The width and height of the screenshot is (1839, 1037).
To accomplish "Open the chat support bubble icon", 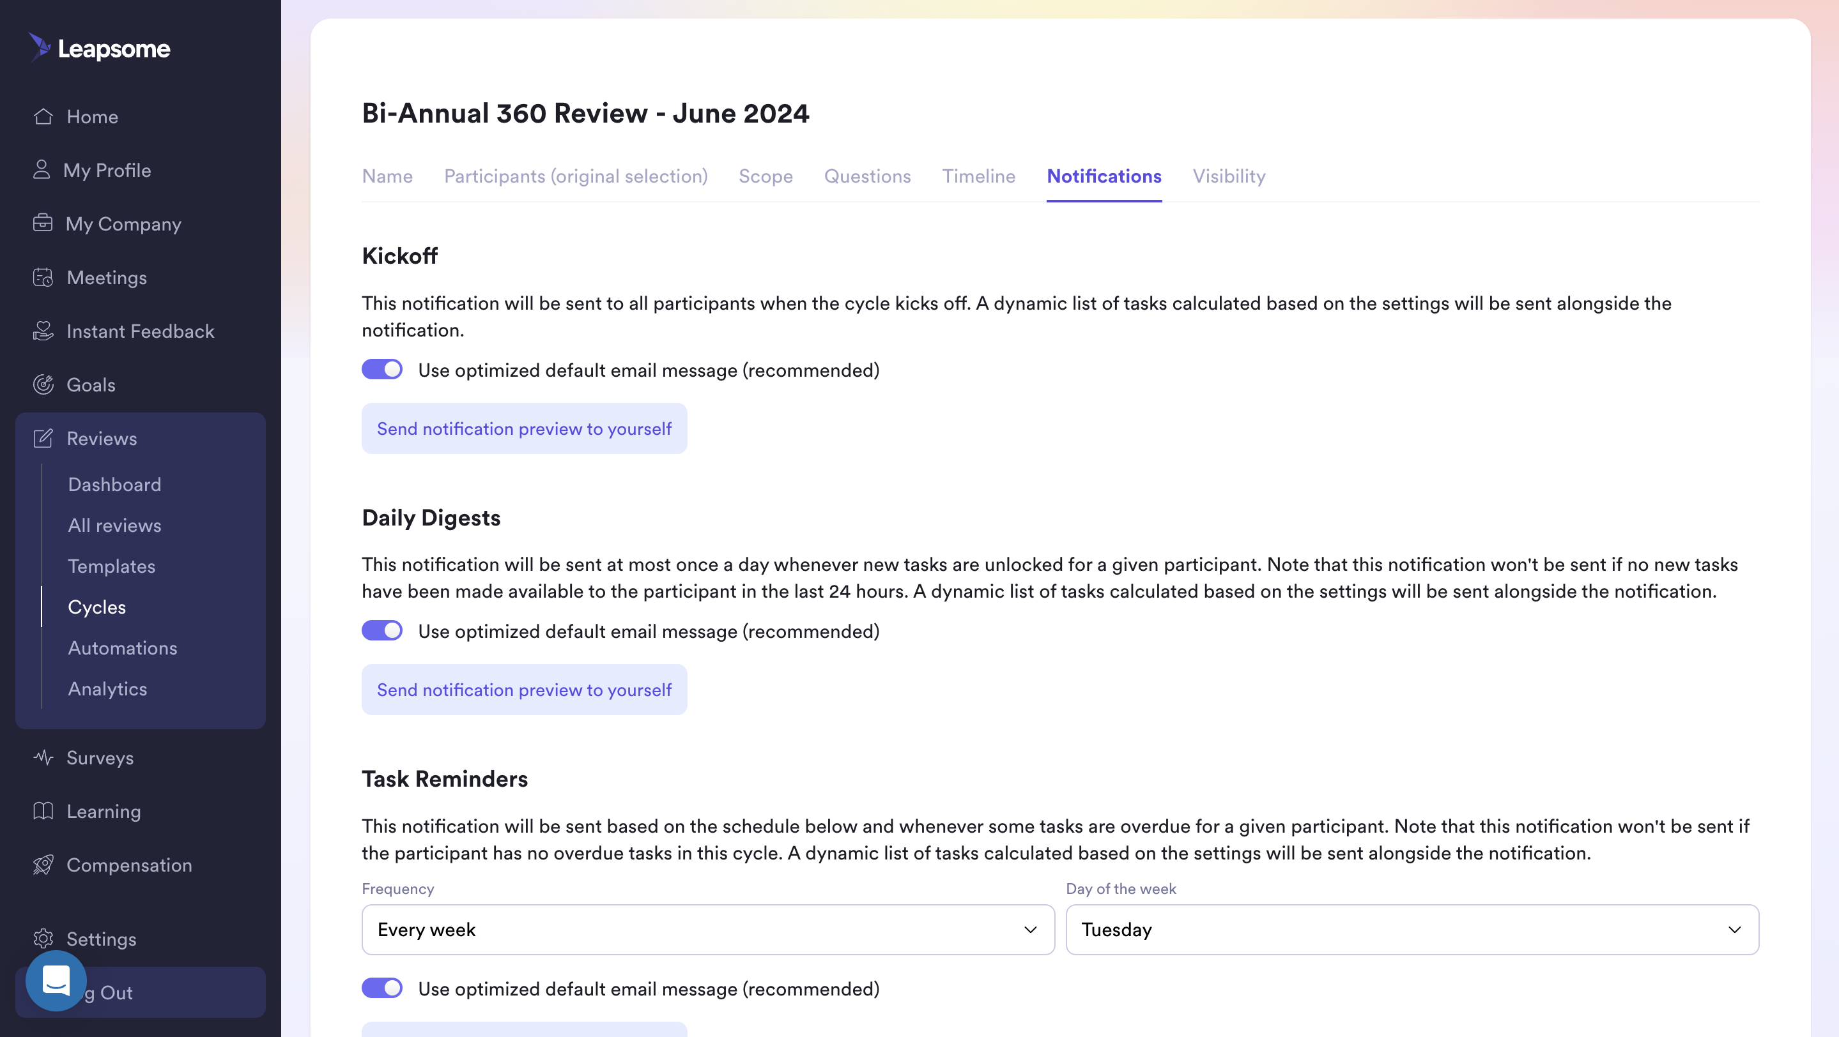I will tap(56, 980).
